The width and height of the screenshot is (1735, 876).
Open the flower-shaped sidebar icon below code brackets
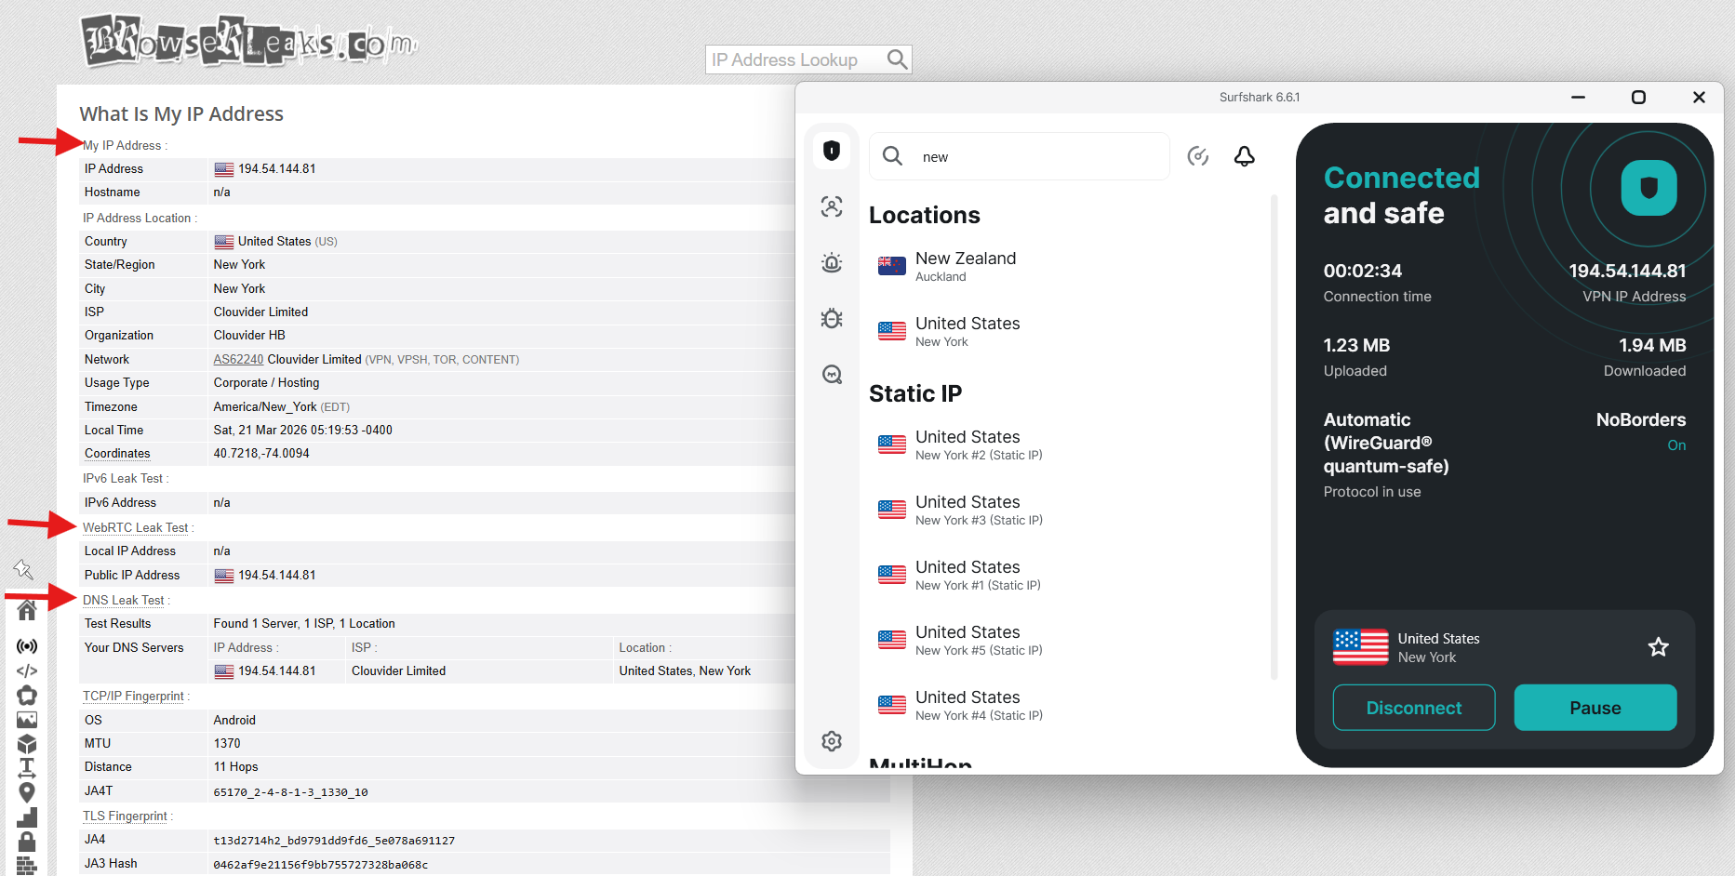(27, 696)
